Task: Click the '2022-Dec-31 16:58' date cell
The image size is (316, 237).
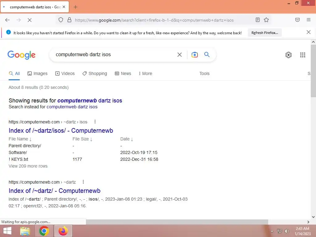Action: coord(139,159)
